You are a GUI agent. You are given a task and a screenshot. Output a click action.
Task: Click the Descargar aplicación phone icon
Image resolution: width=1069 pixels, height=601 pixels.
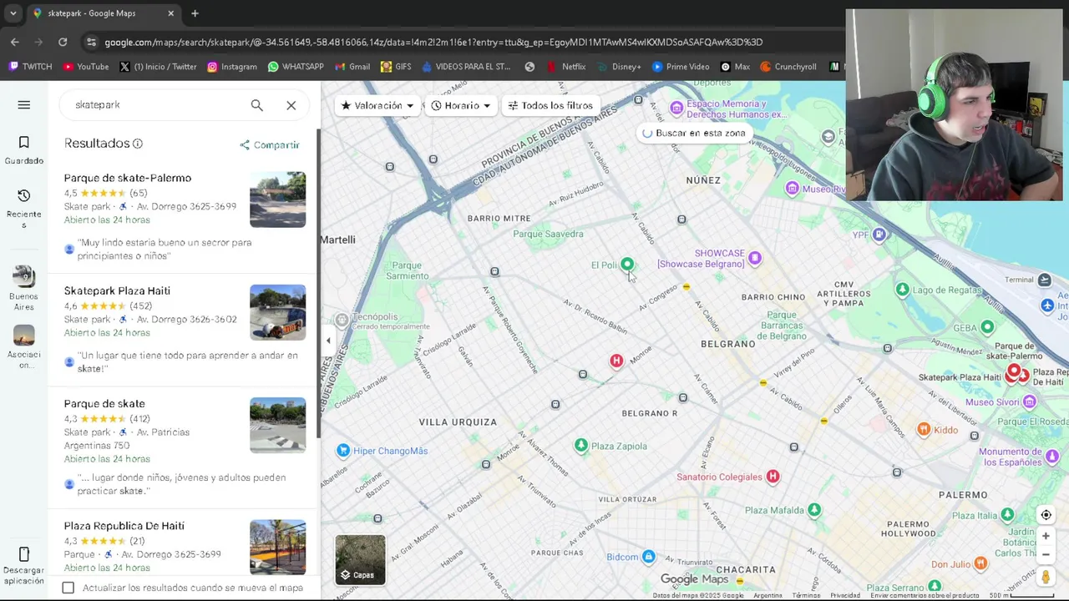(x=23, y=554)
